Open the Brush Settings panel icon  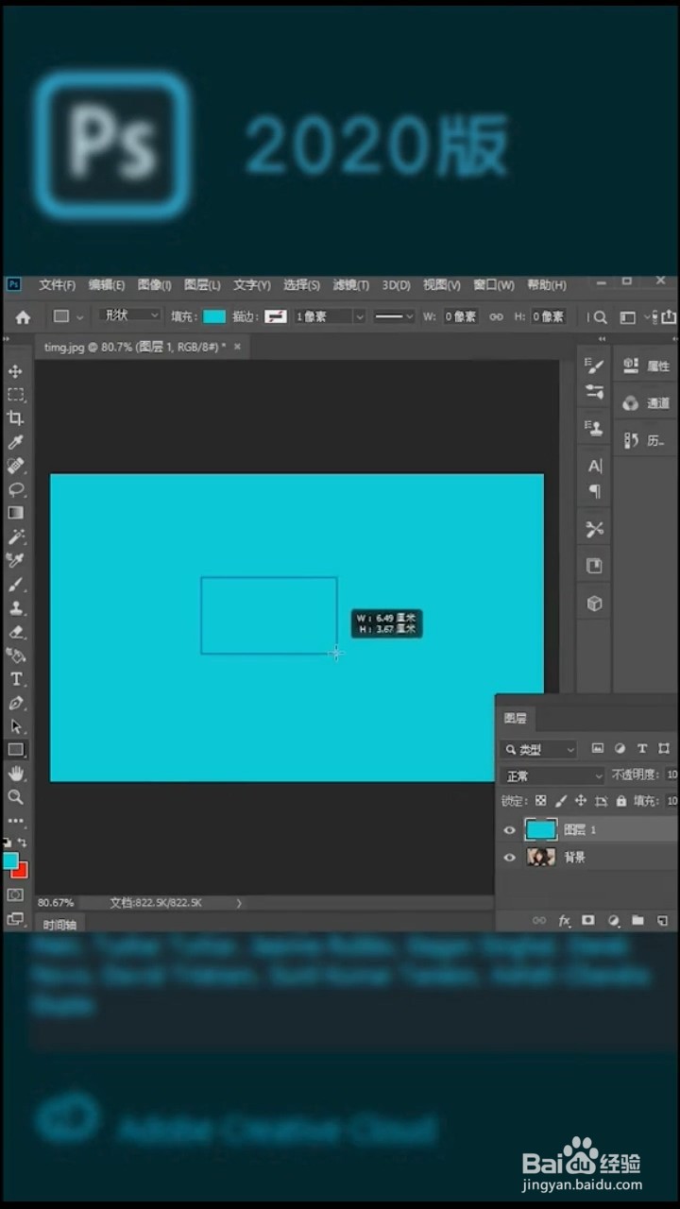click(594, 365)
